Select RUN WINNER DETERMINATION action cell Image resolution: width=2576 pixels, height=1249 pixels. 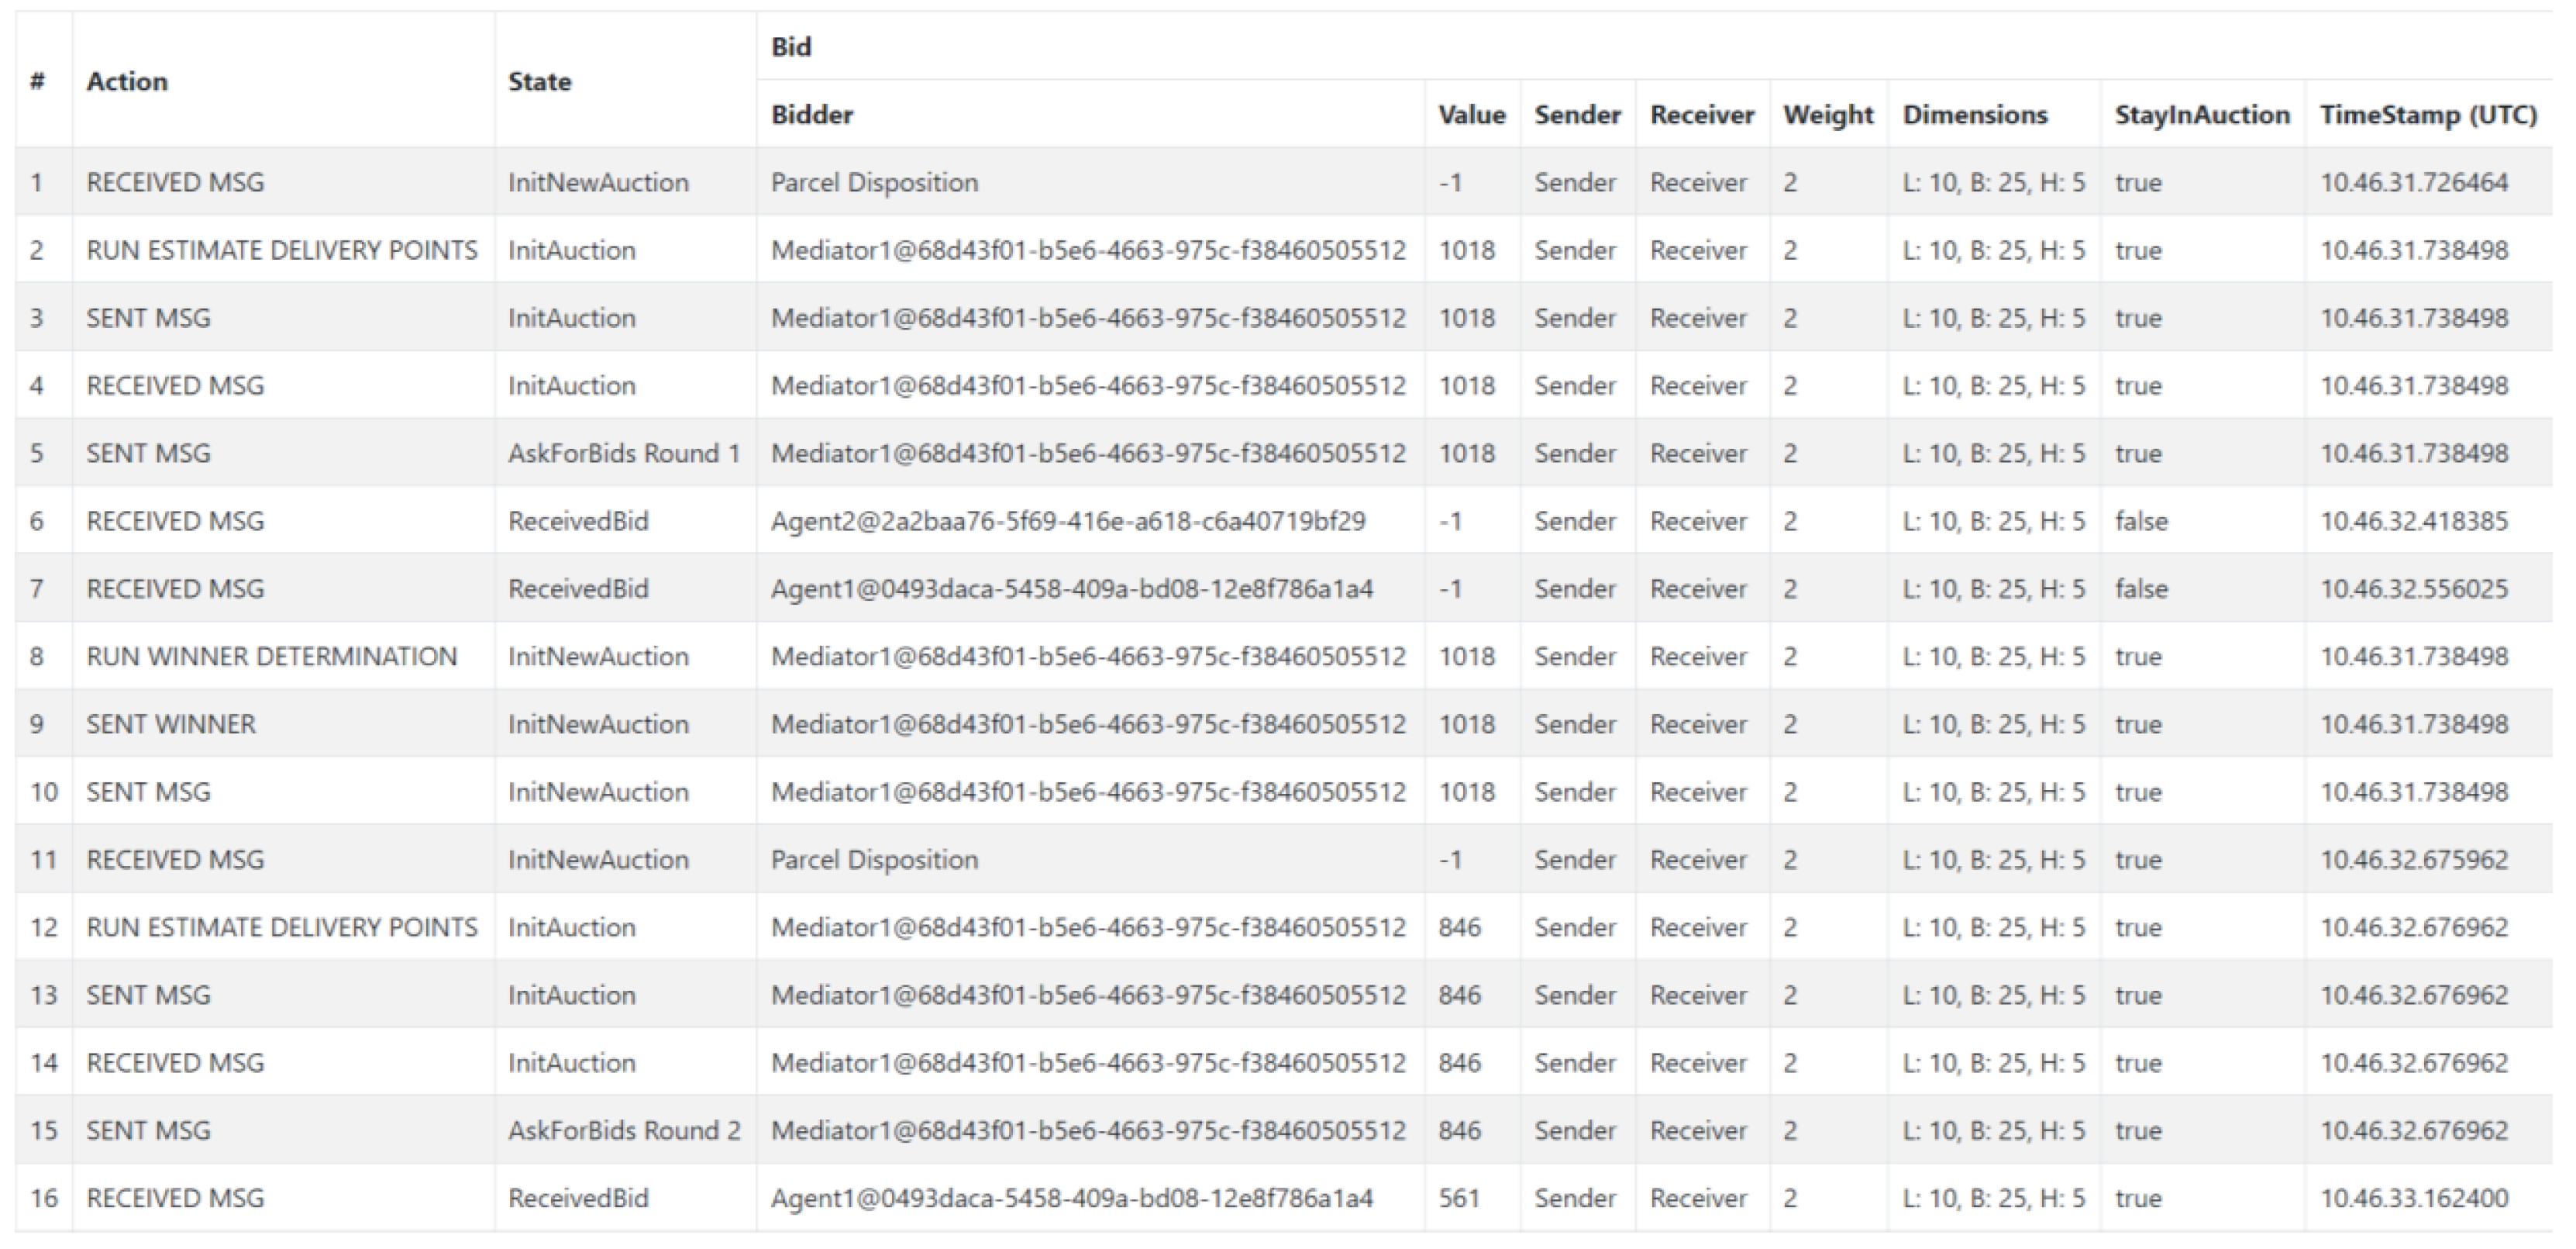click(271, 657)
